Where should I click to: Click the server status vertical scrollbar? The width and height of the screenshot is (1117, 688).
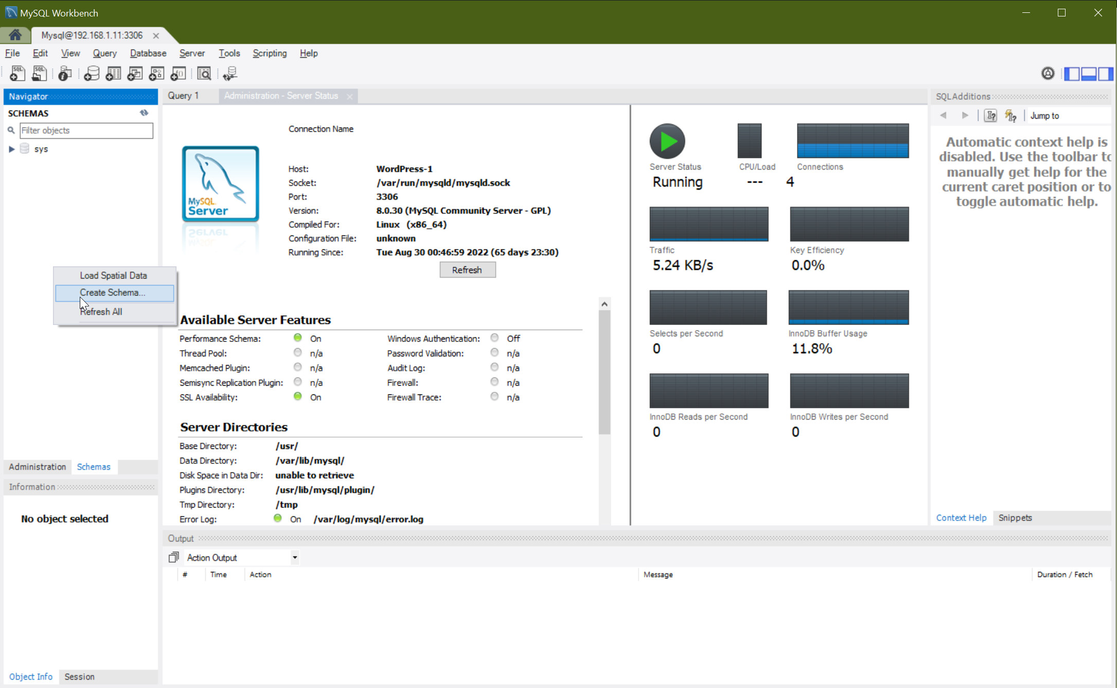pyautogui.click(x=605, y=373)
